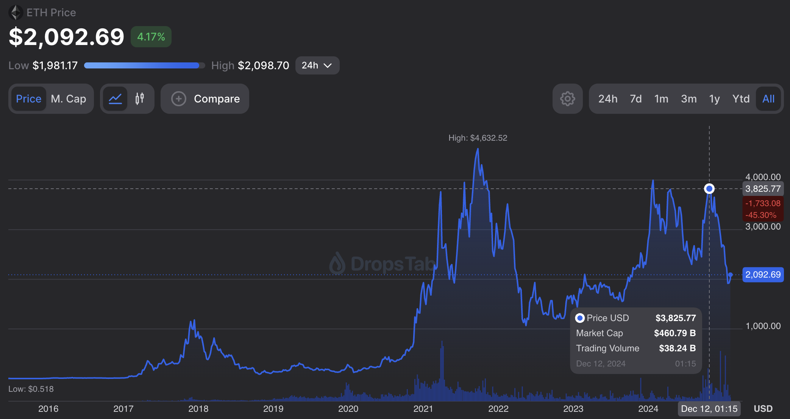Switch to candlestick chart icon
The height and width of the screenshot is (419, 790).
[x=140, y=99]
